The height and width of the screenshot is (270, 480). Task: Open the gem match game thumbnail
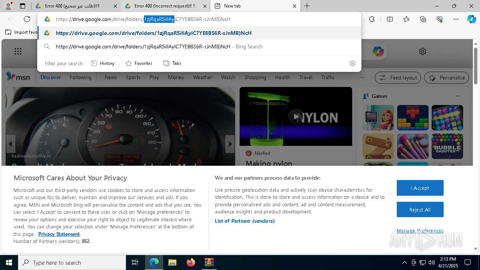[447, 118]
